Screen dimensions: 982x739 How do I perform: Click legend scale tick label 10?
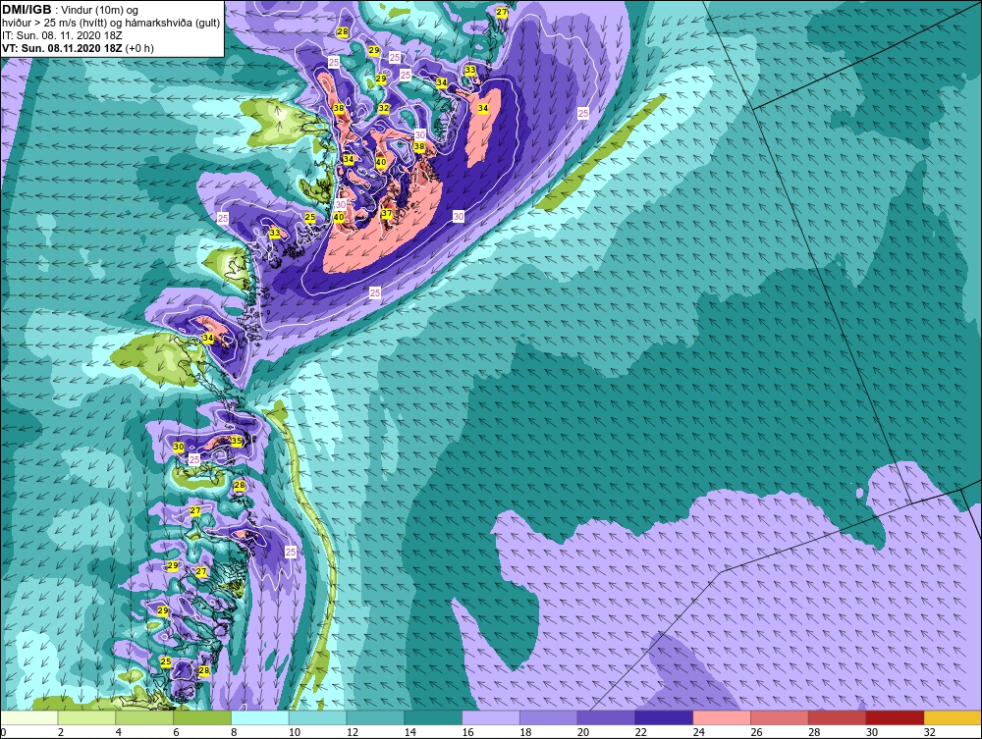click(295, 732)
